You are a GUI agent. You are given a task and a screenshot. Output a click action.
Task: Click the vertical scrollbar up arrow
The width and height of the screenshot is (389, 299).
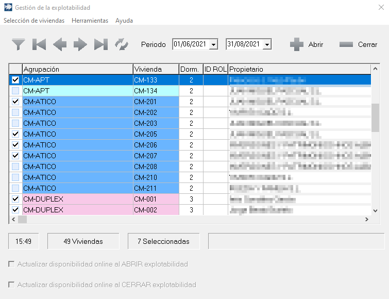376,69
